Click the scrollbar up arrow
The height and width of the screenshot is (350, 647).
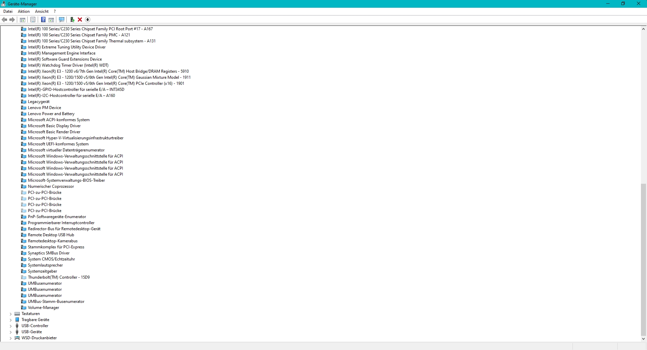click(644, 29)
